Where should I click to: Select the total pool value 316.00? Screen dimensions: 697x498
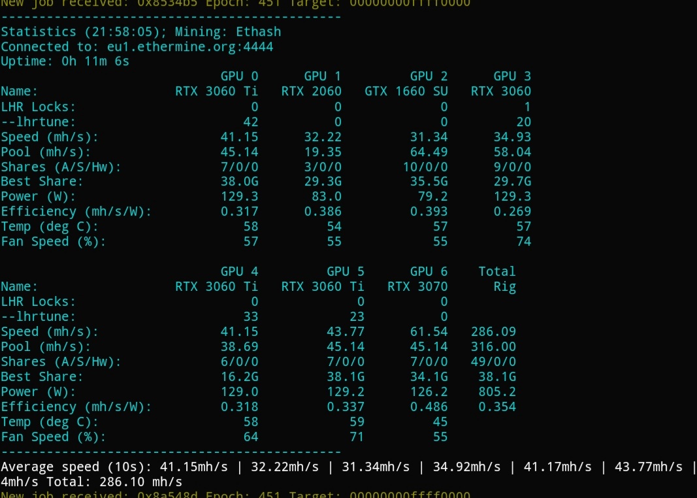click(493, 347)
